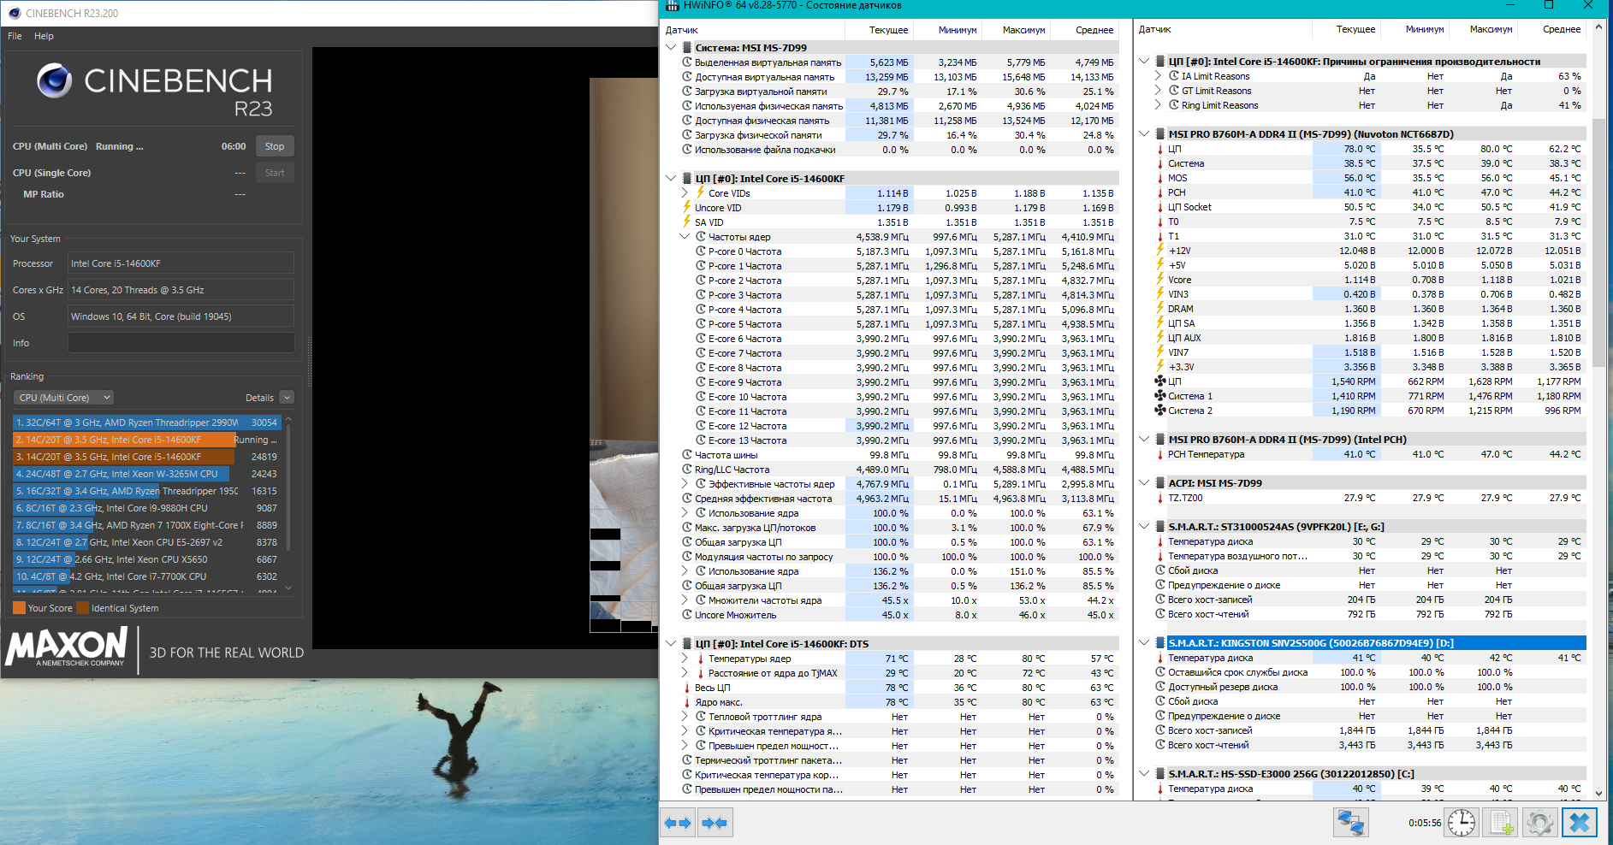Expand the Core VIDs row
Image resolution: width=1613 pixels, height=845 pixels.
click(685, 193)
